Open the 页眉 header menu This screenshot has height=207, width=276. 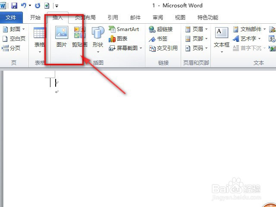(x=197, y=29)
